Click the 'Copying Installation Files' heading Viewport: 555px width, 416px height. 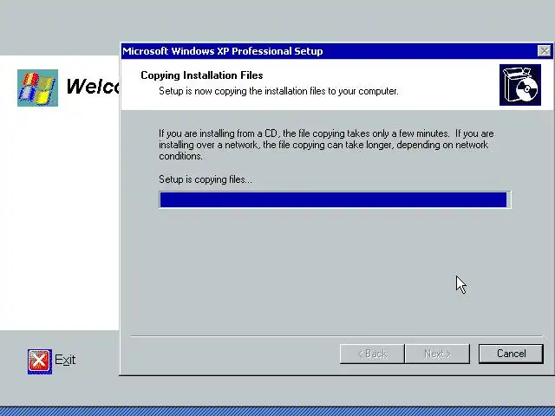pos(202,75)
